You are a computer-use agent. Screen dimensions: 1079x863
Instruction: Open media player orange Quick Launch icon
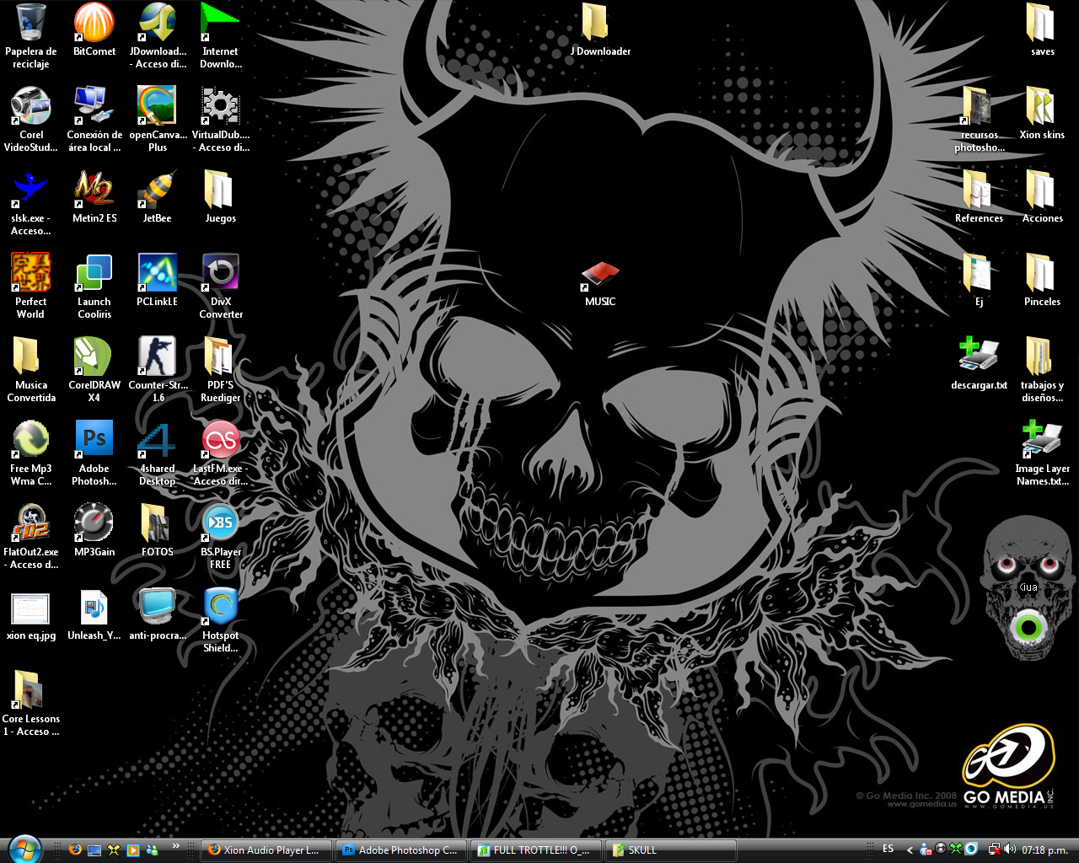pyautogui.click(x=132, y=850)
